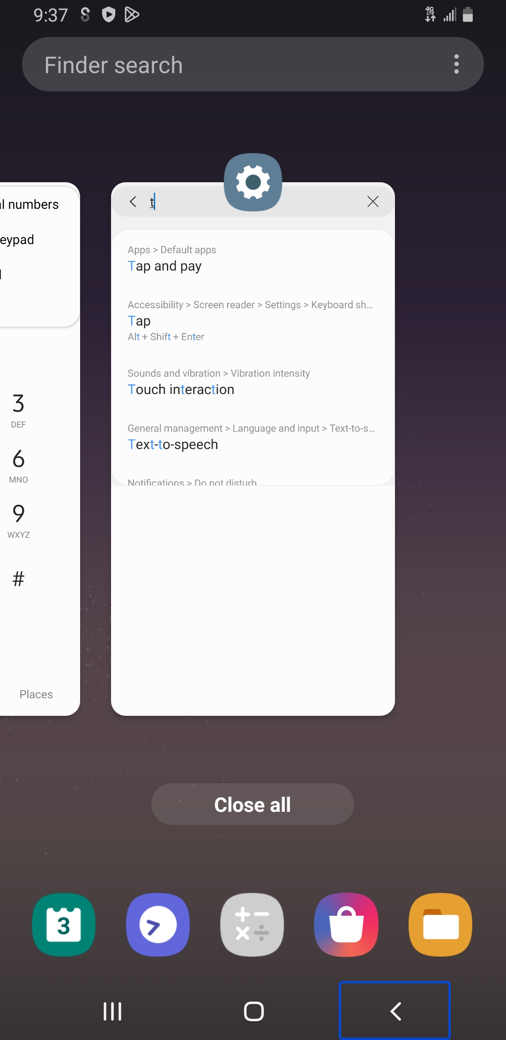Viewport: 506px width, 1040px height.
Task: Tap the home navigation button
Action: (253, 1011)
